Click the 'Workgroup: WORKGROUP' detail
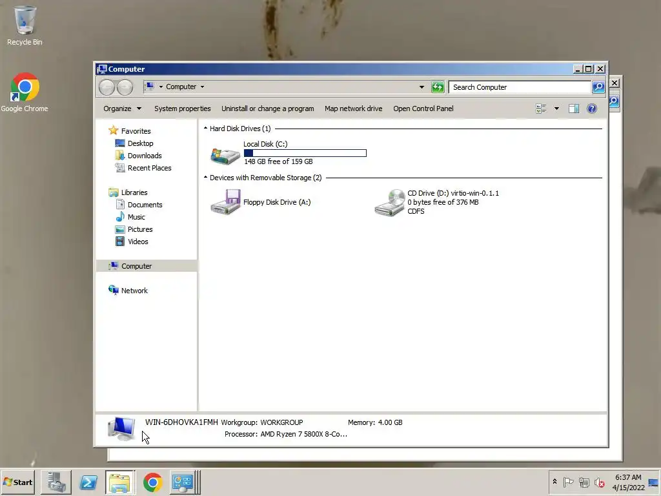Image resolution: width=661 pixels, height=496 pixels. click(x=262, y=422)
